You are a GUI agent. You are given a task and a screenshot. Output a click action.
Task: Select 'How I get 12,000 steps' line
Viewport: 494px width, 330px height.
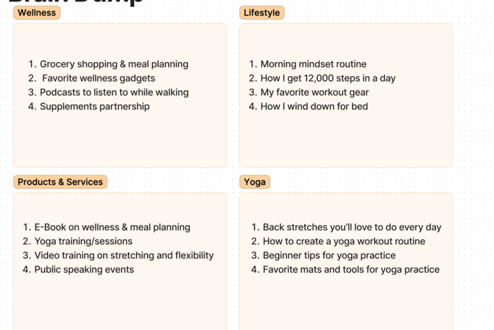[328, 78]
